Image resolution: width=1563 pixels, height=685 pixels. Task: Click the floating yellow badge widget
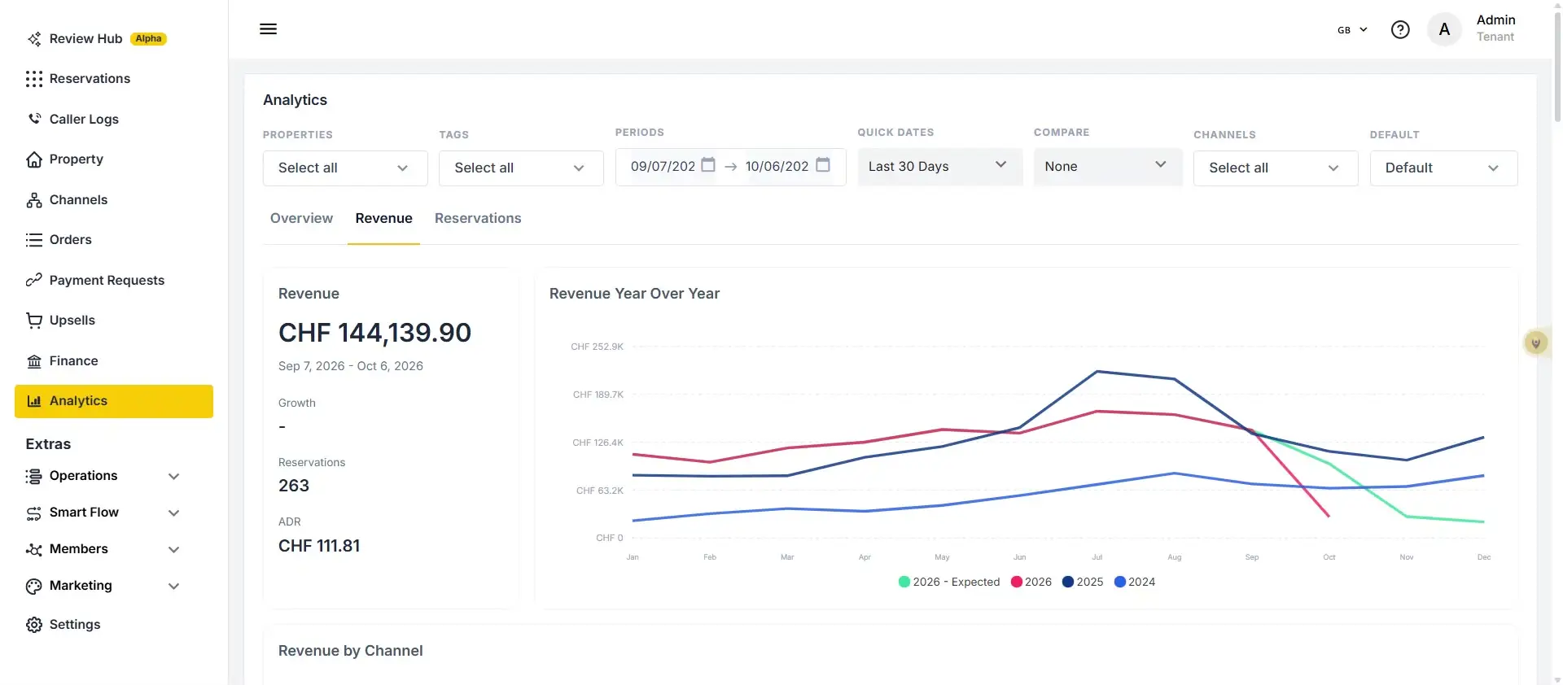click(1536, 343)
